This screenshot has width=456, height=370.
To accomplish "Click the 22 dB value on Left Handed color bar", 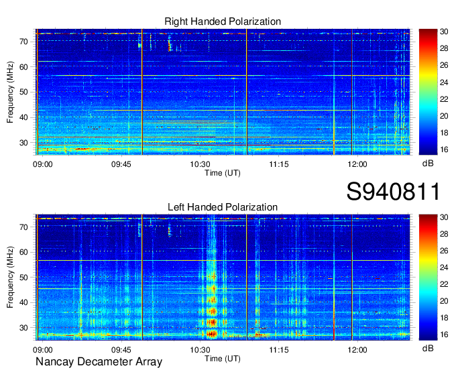I will pyautogui.click(x=444, y=284).
